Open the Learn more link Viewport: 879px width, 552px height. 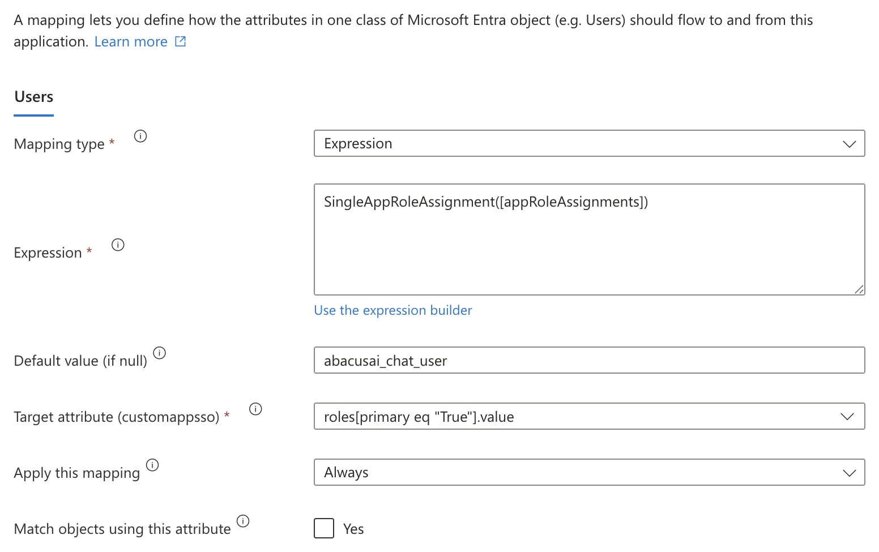tap(131, 41)
